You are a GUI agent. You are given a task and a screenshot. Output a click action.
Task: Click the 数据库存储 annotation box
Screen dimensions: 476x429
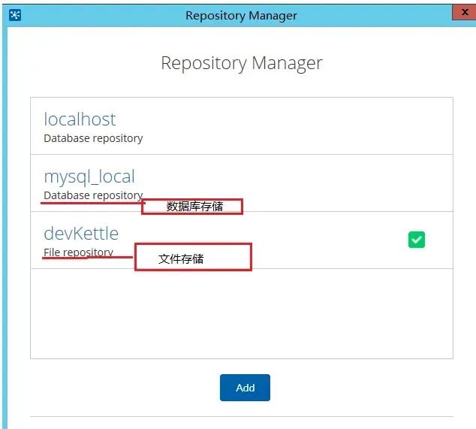(192, 207)
